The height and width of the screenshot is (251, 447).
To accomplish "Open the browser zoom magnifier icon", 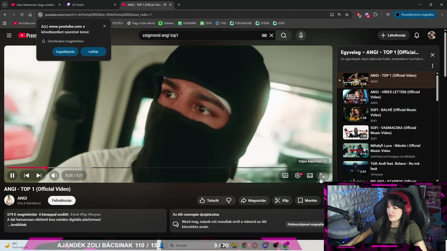I will [x=339, y=15].
